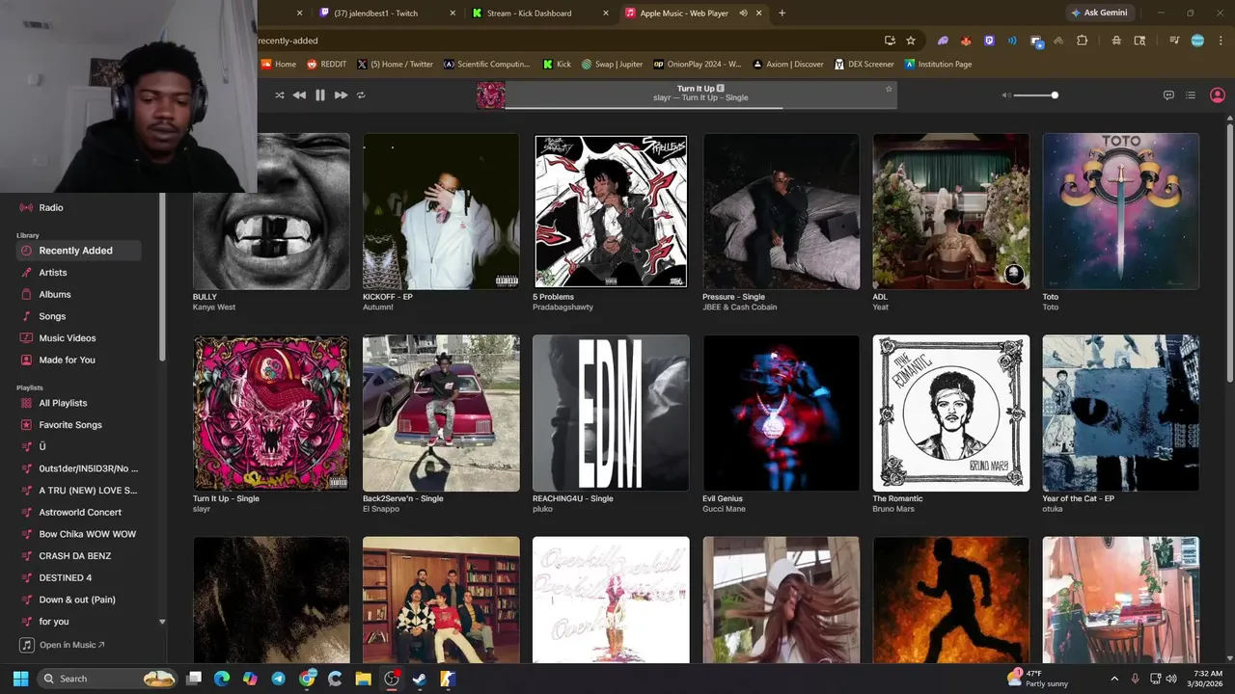Open the account profile menu
Viewport: 1235px width, 694px height.
[1218, 95]
